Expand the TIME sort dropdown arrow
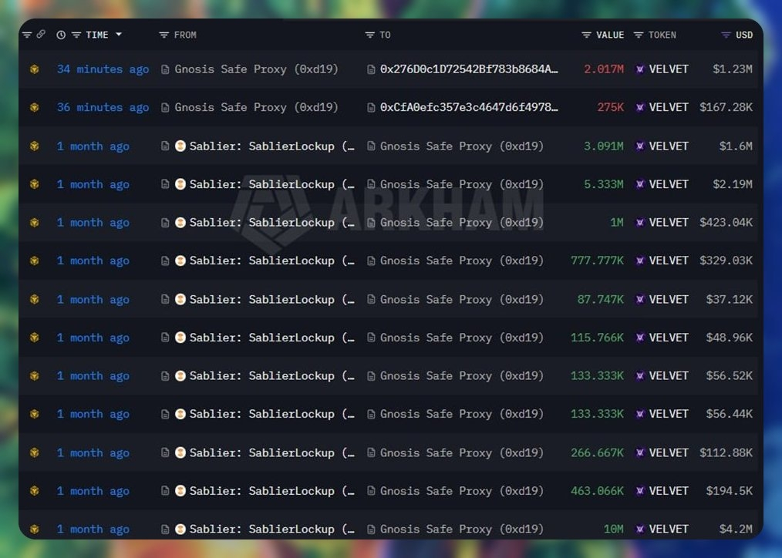782x558 pixels. point(119,35)
